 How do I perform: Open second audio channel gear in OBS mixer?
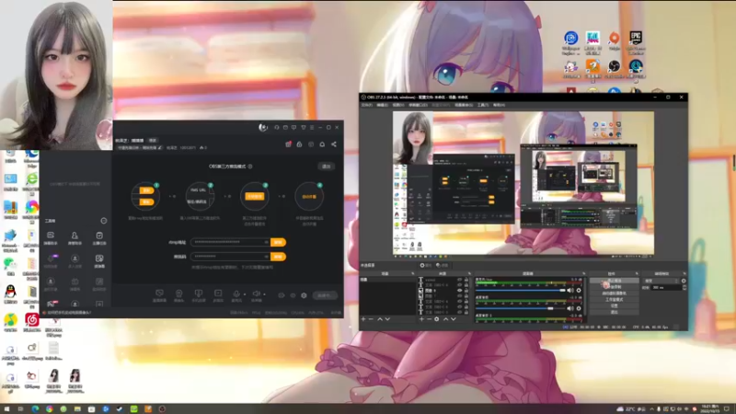click(579, 308)
